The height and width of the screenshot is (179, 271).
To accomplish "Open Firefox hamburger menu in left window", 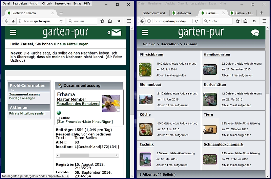I will coord(129,21).
